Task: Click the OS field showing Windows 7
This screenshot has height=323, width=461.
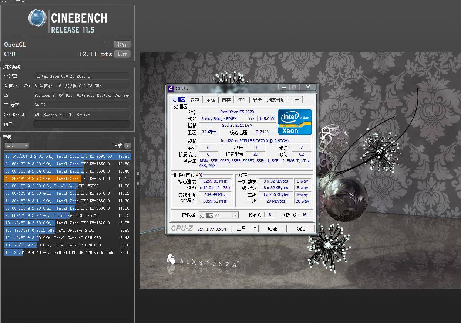Action: [x=82, y=95]
